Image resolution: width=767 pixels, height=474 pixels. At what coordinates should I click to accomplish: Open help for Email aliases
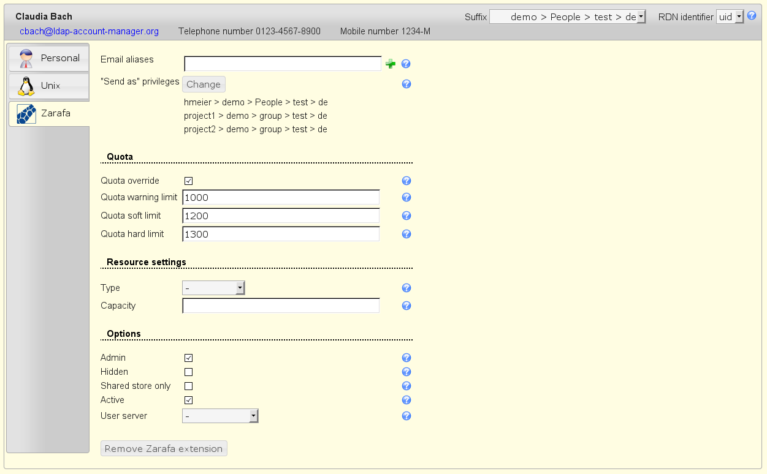(406, 64)
